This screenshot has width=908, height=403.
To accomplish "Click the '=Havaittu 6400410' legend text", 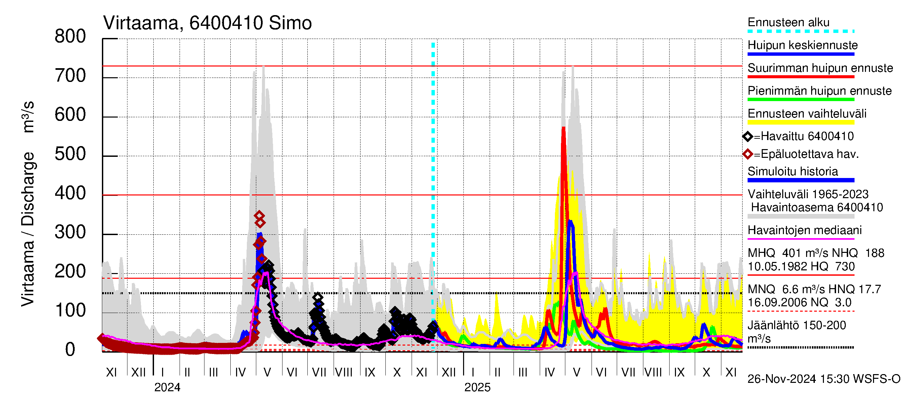I will pyautogui.click(x=804, y=136).
